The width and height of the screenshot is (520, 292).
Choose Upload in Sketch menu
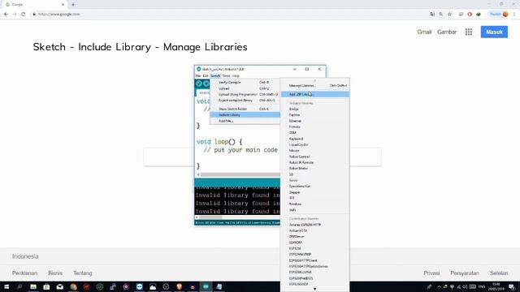tap(245, 88)
